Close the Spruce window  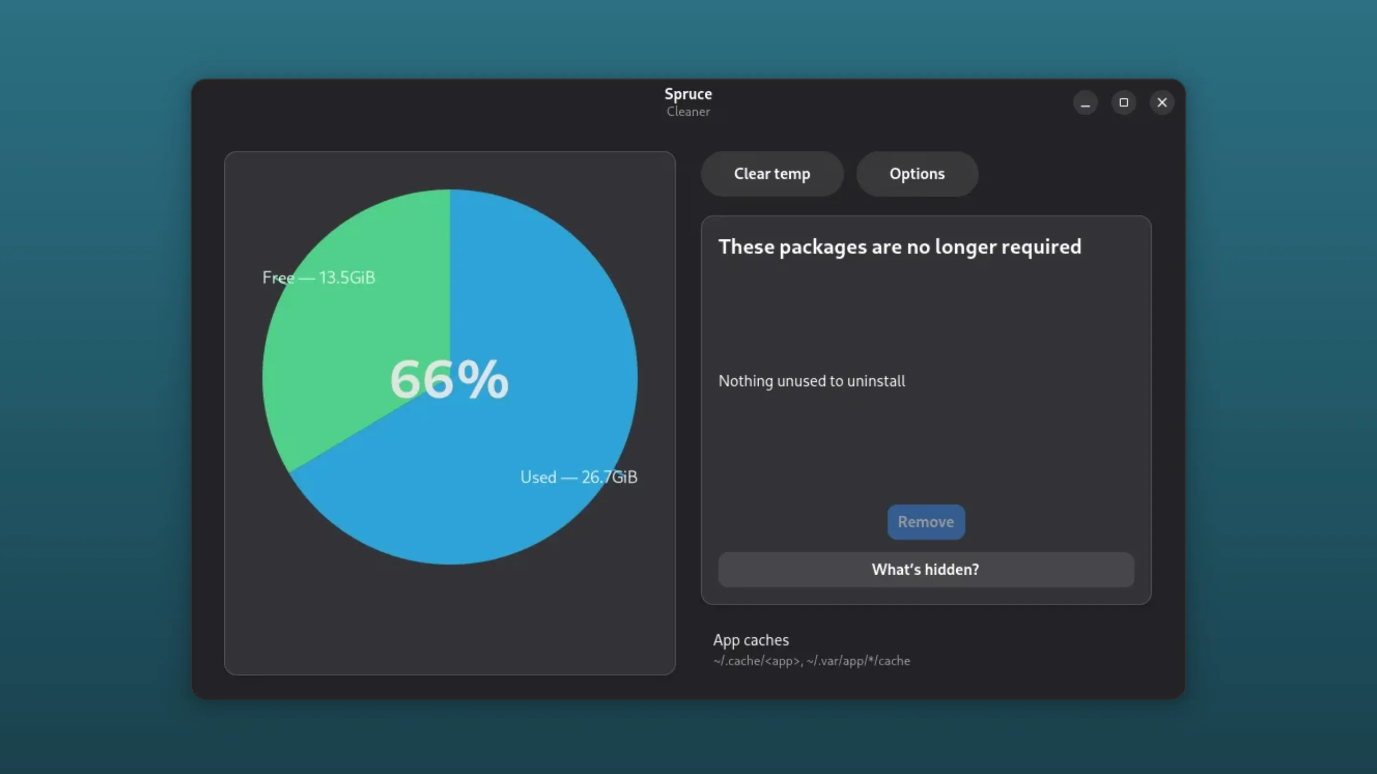[x=1161, y=102]
